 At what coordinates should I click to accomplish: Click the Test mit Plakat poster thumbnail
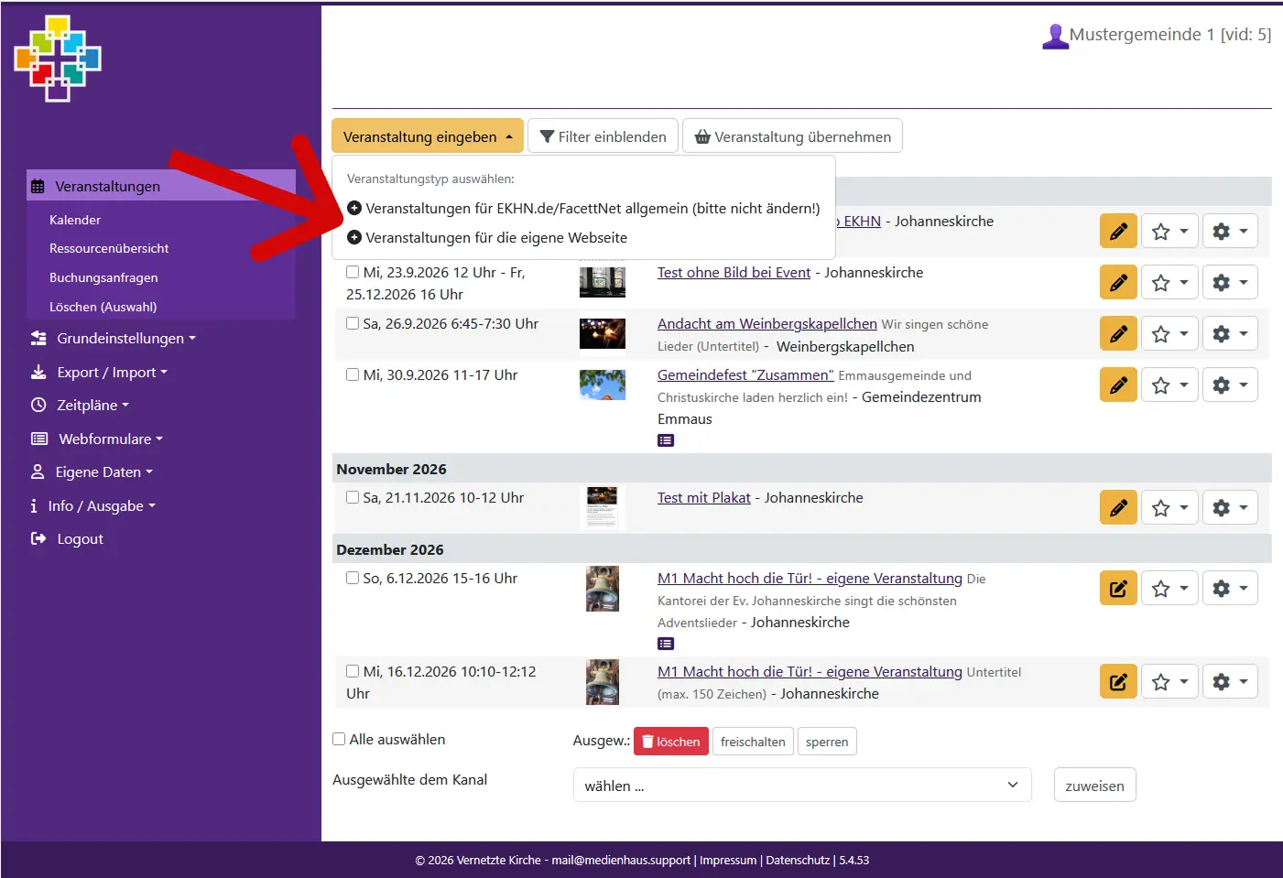click(x=602, y=507)
